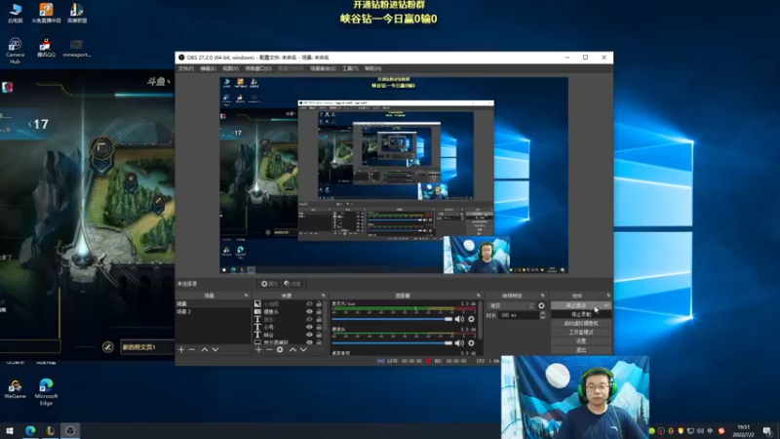Image resolution: width=780 pixels, height=439 pixels.
Task: Move the scene up in the Scenes list
Action: 205,349
